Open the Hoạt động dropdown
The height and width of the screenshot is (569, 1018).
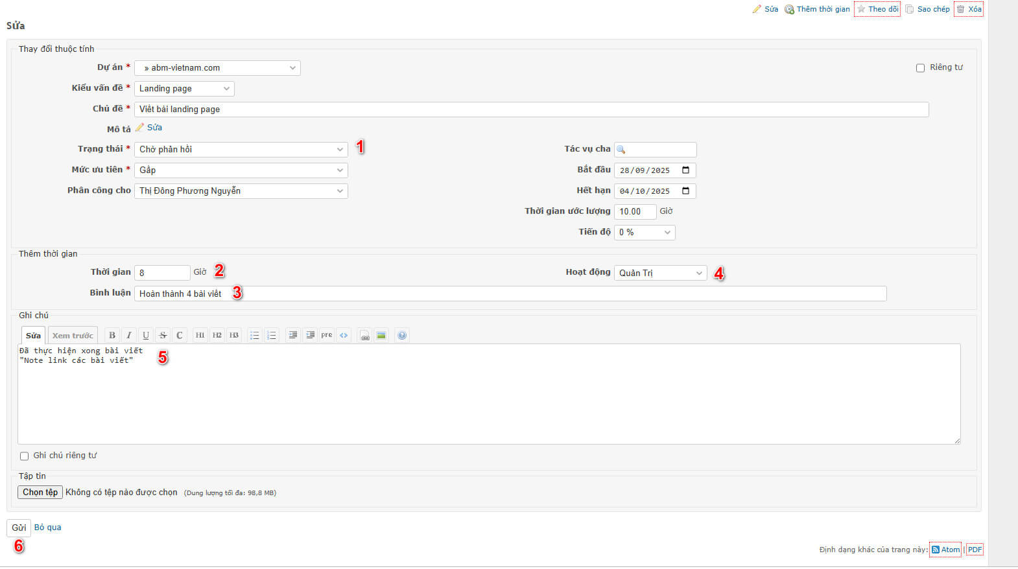[x=660, y=273]
